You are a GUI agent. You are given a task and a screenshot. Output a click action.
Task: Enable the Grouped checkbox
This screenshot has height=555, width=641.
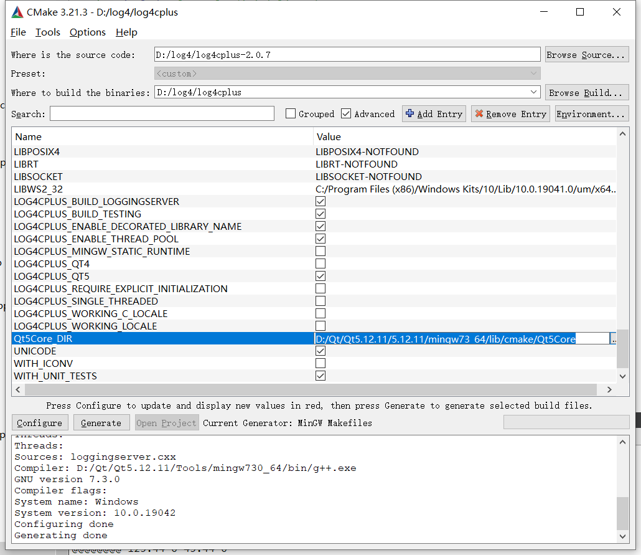pyautogui.click(x=292, y=114)
